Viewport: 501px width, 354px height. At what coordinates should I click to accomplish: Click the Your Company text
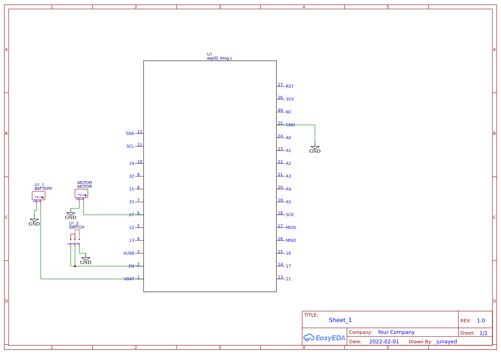pyautogui.click(x=396, y=332)
